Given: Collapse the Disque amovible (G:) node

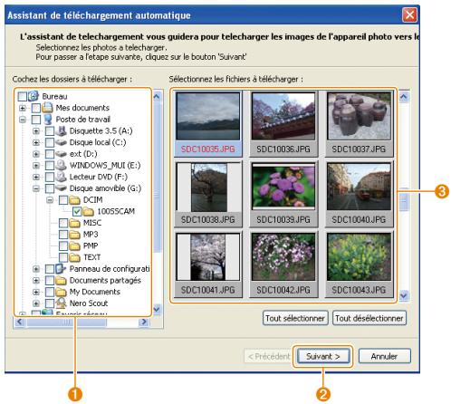Looking at the screenshot, I should [36, 188].
